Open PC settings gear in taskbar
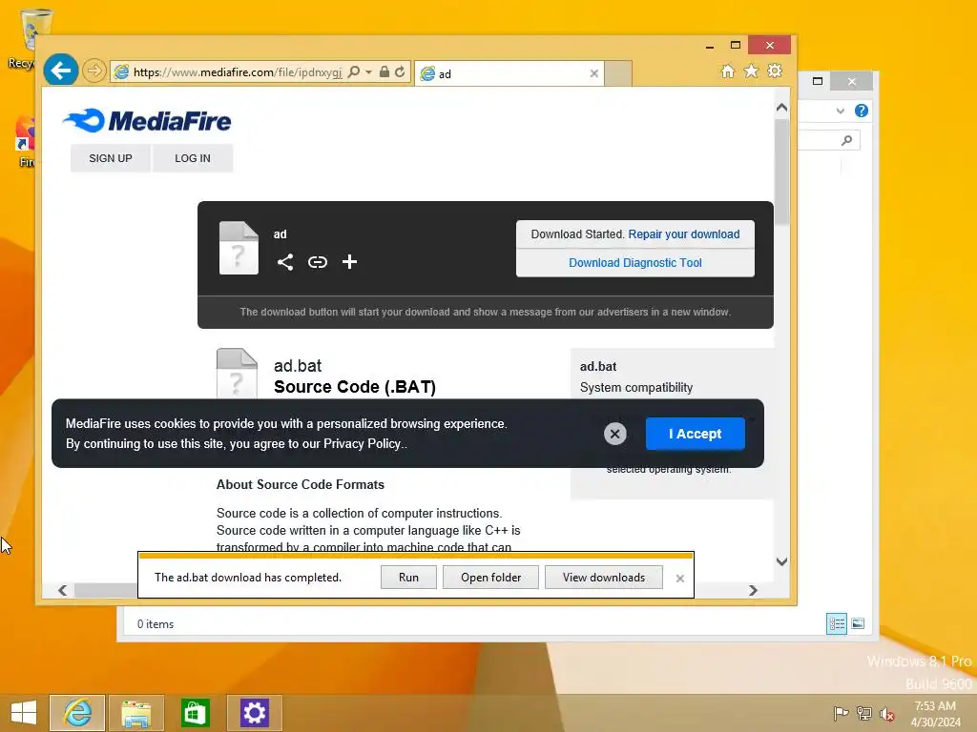This screenshot has height=732, width=977. coord(254,713)
